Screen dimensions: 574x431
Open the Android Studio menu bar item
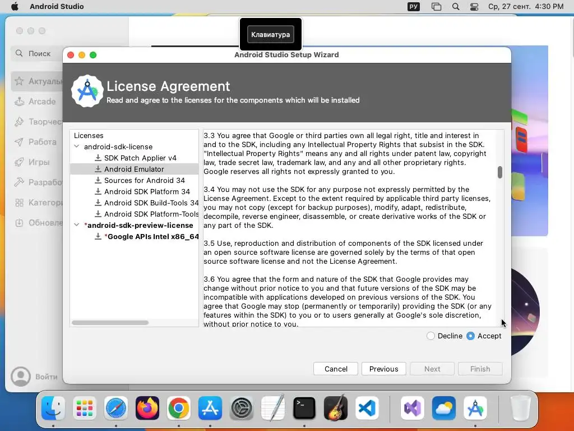pos(57,6)
